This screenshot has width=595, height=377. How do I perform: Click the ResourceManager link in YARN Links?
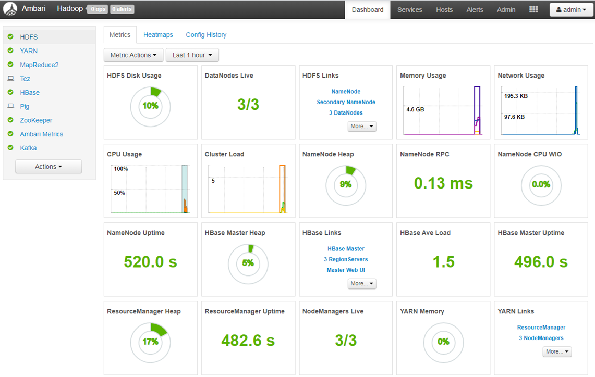click(541, 328)
